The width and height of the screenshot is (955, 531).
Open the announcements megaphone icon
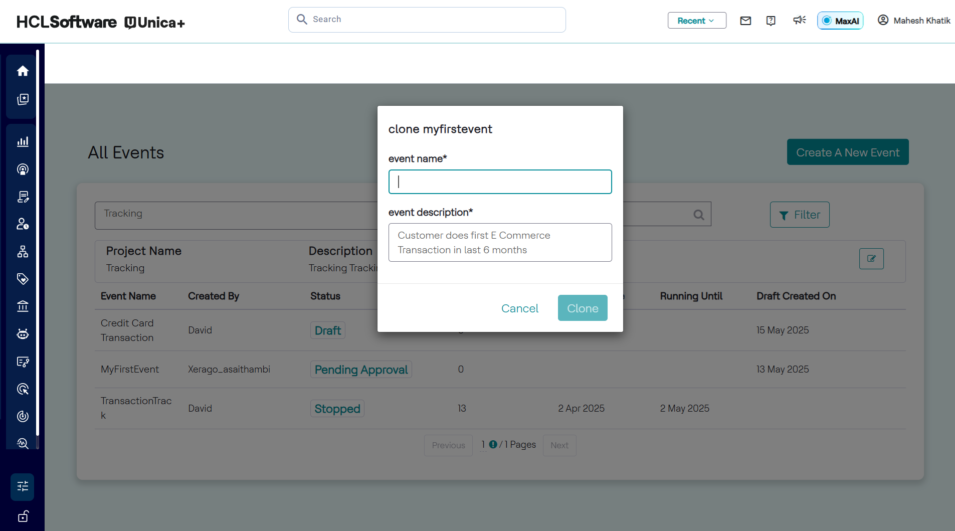(799, 20)
